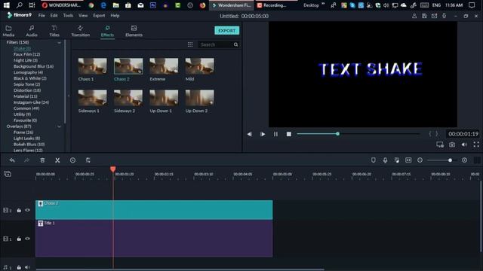This screenshot has height=271, width=483.
Task: Click the preview progress slider handle
Action: (x=337, y=134)
